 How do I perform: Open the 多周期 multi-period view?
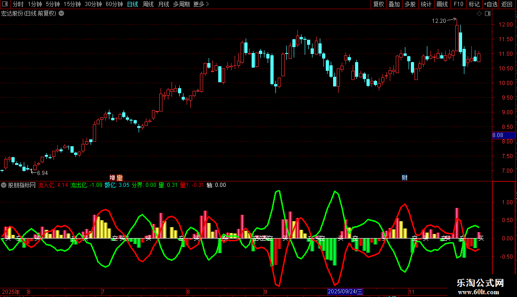(181, 4)
